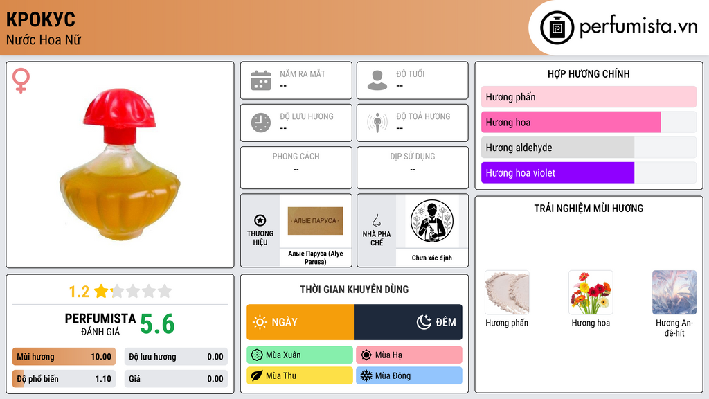Image resolution: width=709 pixels, height=399 pixels.
Task: Open the Крокус perfume bottle image
Action: click(x=120, y=163)
